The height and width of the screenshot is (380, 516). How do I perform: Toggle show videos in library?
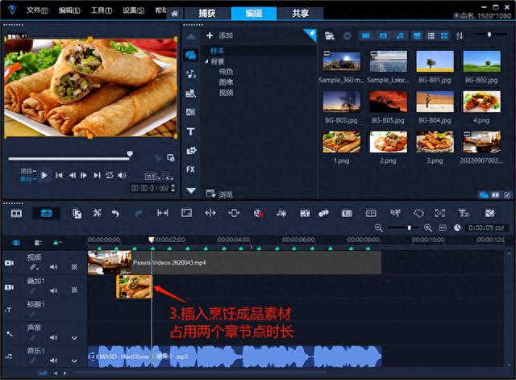click(x=366, y=35)
